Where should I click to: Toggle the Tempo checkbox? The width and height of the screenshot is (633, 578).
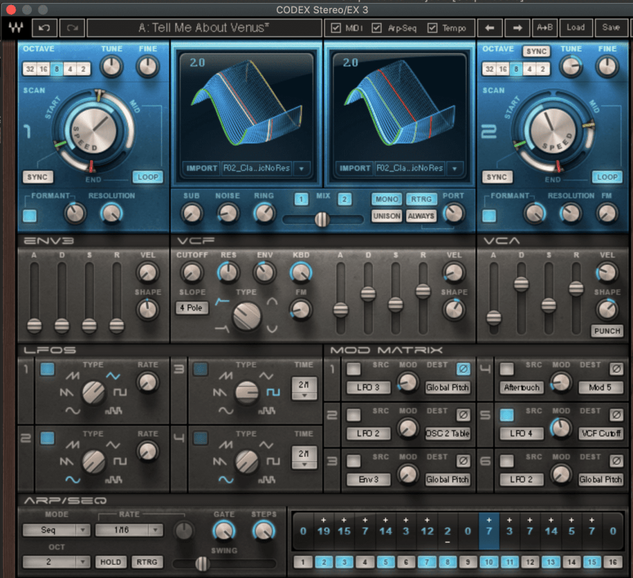click(x=433, y=28)
